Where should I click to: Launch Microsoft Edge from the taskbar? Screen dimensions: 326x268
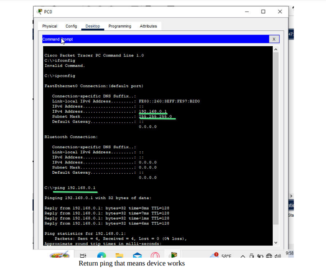(x=102, y=255)
